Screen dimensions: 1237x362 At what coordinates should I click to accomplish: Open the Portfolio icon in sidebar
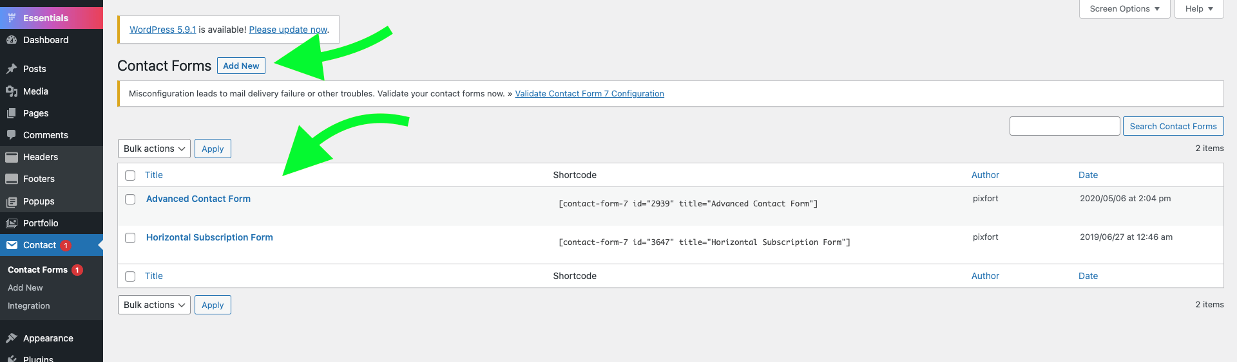pos(12,223)
